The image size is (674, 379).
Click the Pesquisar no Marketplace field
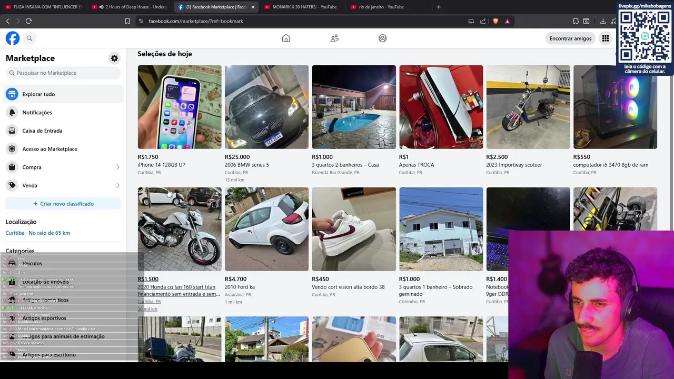pos(63,73)
